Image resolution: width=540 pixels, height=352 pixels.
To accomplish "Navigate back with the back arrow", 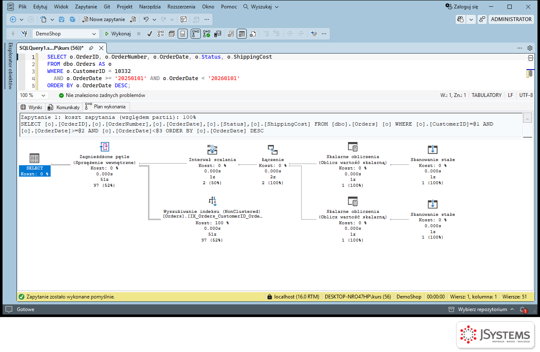I will point(13,19).
